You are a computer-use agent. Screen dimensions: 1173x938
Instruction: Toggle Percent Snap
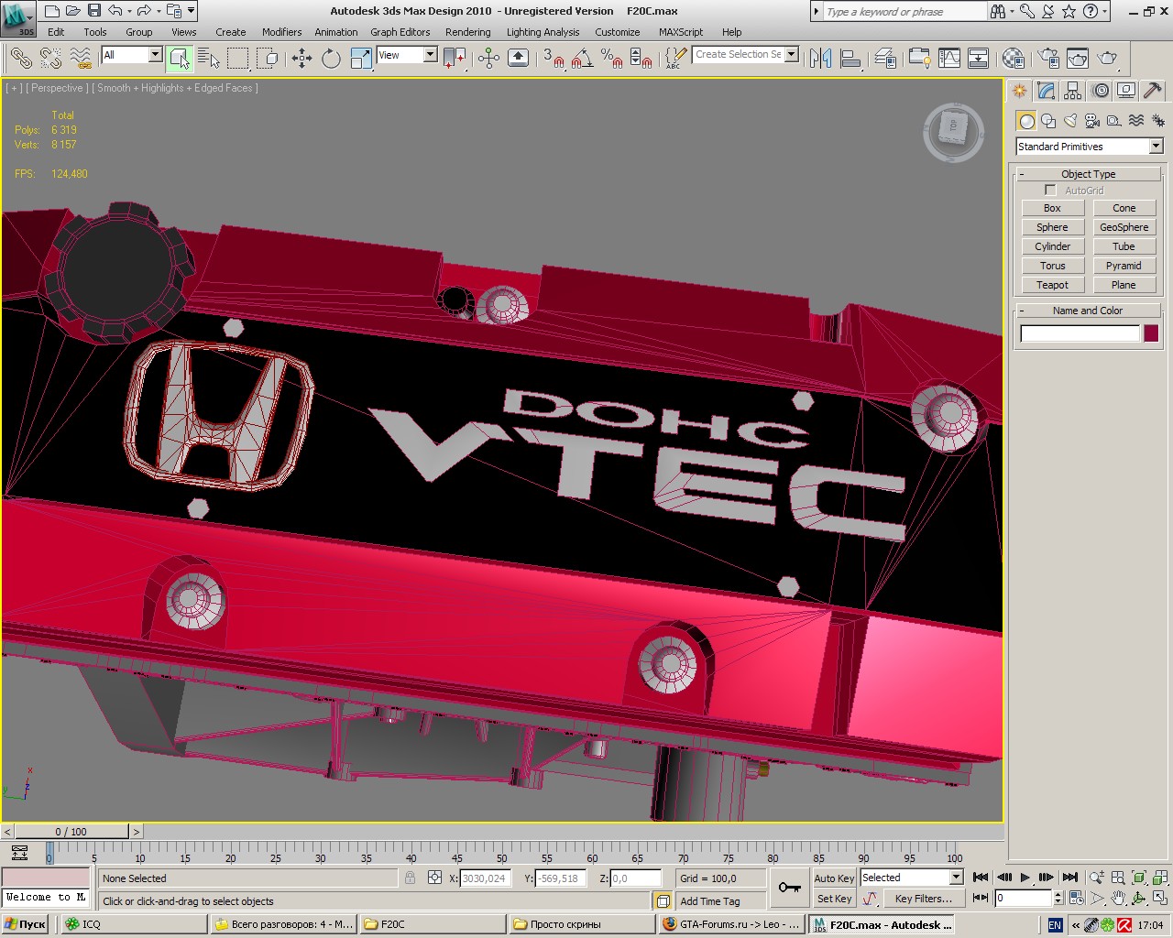pyautogui.click(x=611, y=59)
